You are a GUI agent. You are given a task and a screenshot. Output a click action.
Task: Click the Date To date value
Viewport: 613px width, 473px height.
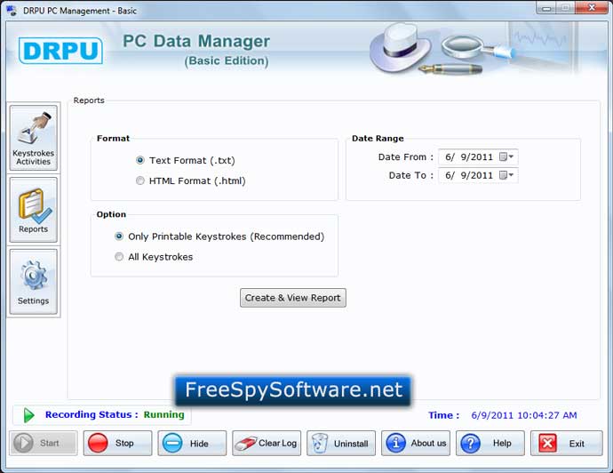coord(469,175)
